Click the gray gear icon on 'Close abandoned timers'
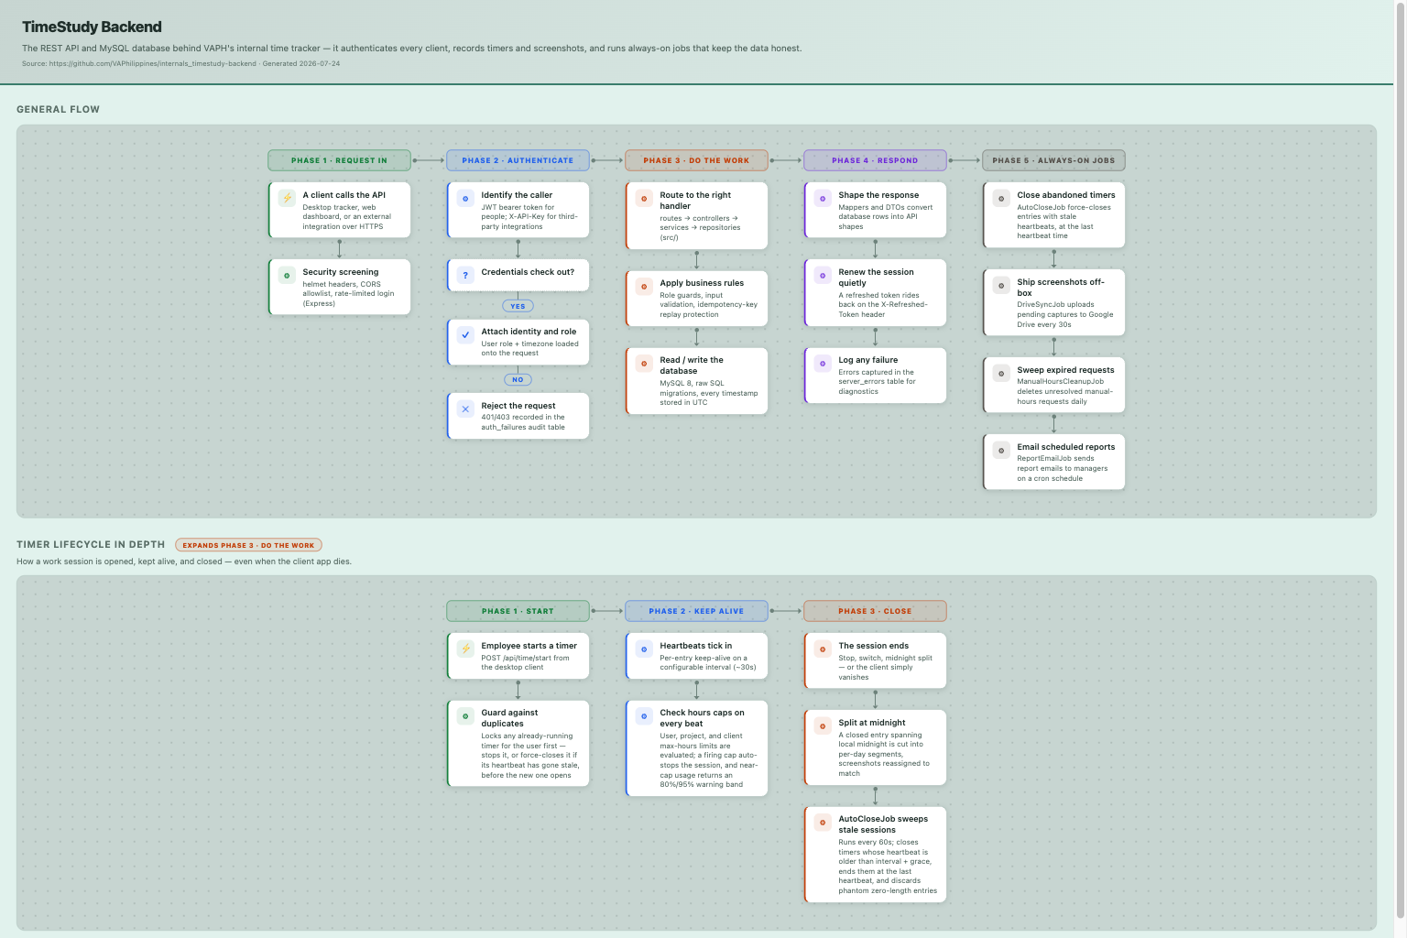 [x=1001, y=198]
